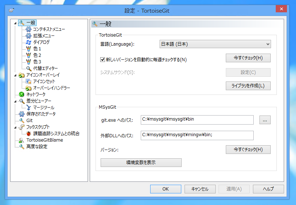Click the wrench icon beside Git
Screen dimensions: 296x205
(22, 121)
